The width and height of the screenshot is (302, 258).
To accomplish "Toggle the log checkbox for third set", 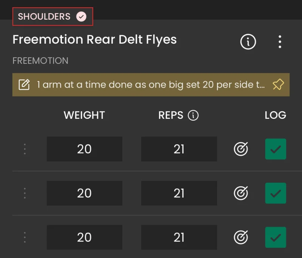I will 276,237.
